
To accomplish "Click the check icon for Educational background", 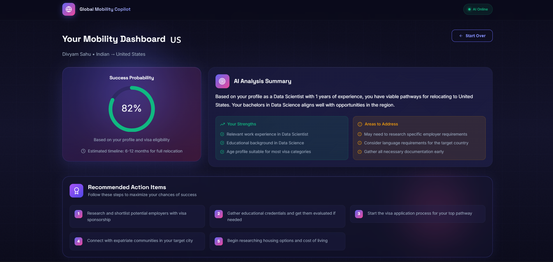I will tap(222, 143).
